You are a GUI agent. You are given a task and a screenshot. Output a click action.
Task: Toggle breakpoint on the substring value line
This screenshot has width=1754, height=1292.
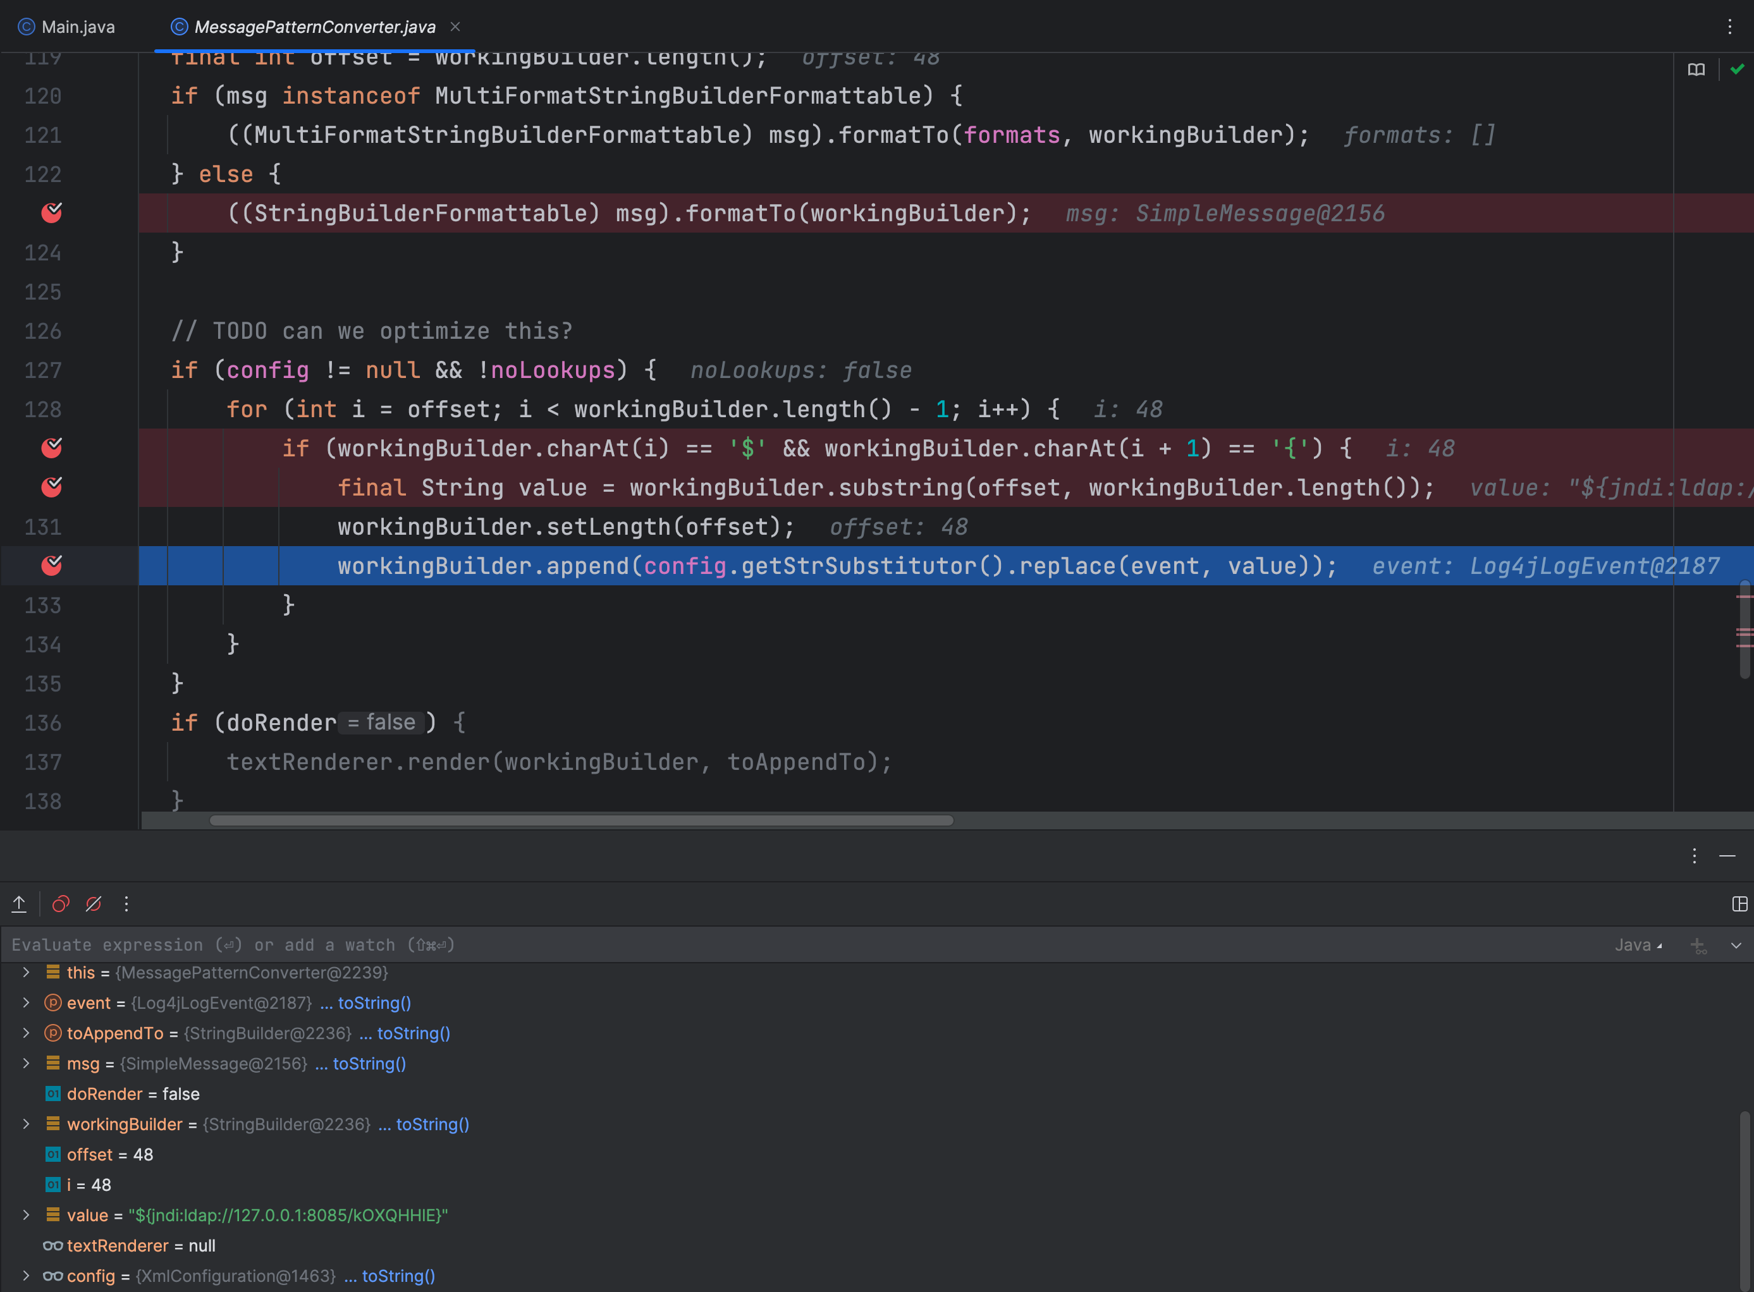point(52,487)
